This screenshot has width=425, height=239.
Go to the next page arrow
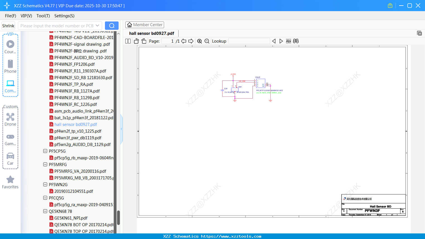point(191,41)
